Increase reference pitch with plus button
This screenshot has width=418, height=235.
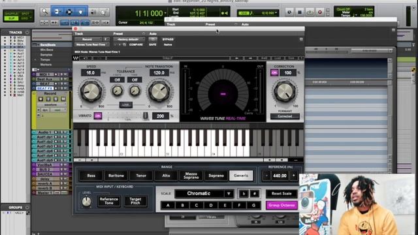point(294,176)
